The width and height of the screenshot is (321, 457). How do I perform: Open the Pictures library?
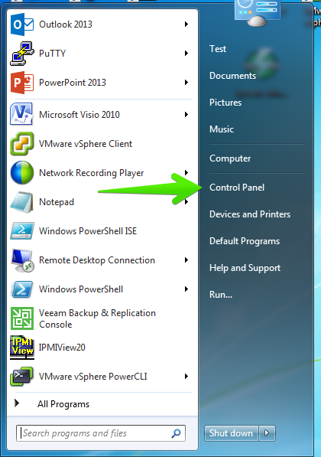coord(225,103)
